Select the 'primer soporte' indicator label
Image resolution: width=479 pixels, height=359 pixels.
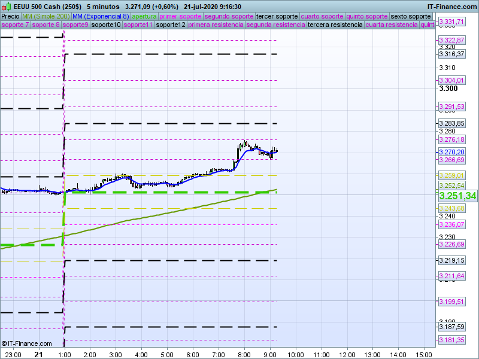(181, 16)
